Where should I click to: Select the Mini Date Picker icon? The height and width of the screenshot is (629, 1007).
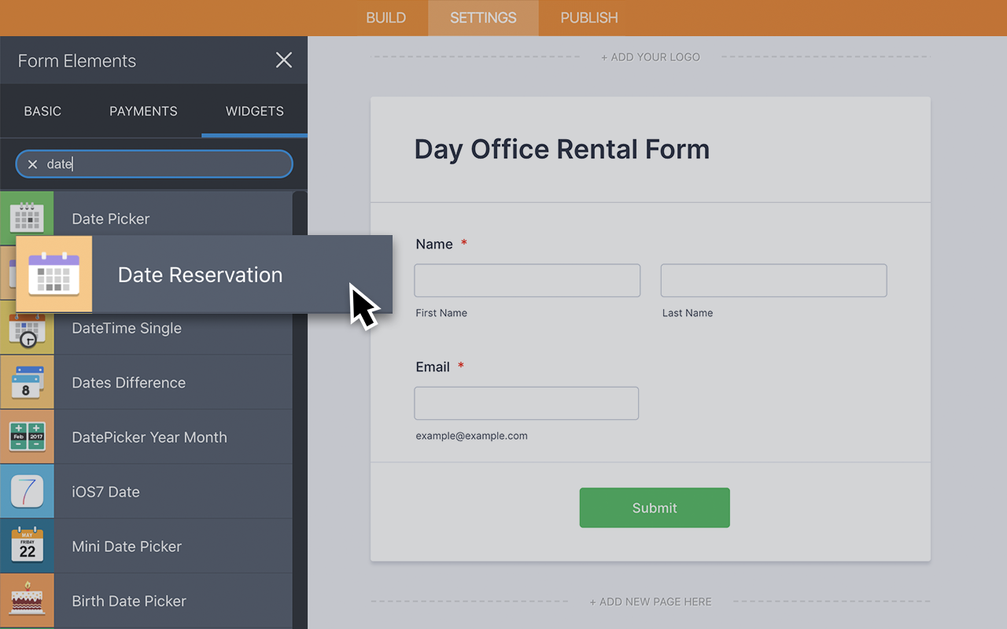click(28, 546)
